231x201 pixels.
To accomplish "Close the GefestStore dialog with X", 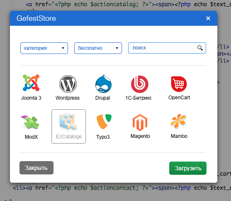I will [x=208, y=18].
